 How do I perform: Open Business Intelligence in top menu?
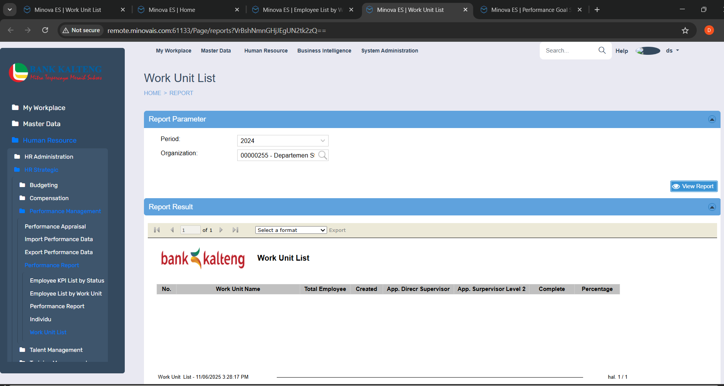(324, 51)
